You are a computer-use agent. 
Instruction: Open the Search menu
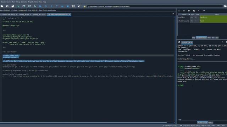[x=3, y=2]
